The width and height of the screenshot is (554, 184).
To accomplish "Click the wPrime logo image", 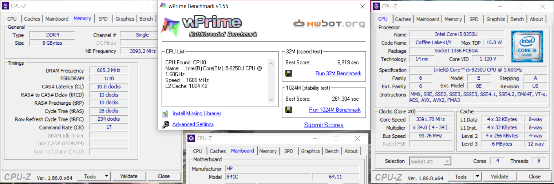I will point(210,27).
